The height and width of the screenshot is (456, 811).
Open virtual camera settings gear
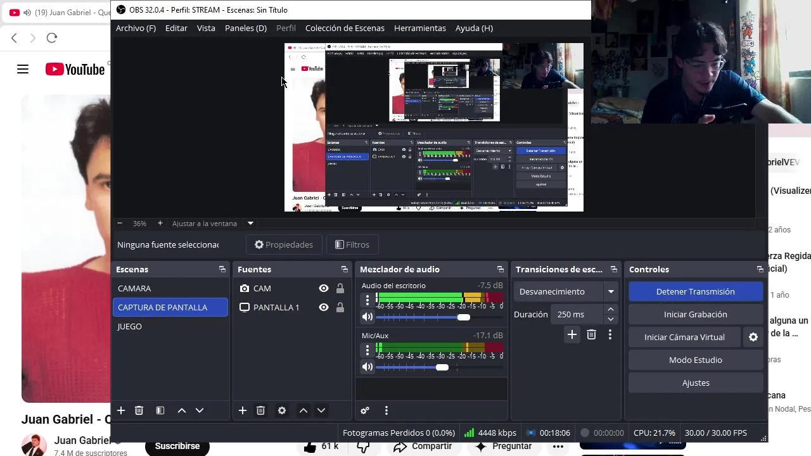click(x=753, y=337)
